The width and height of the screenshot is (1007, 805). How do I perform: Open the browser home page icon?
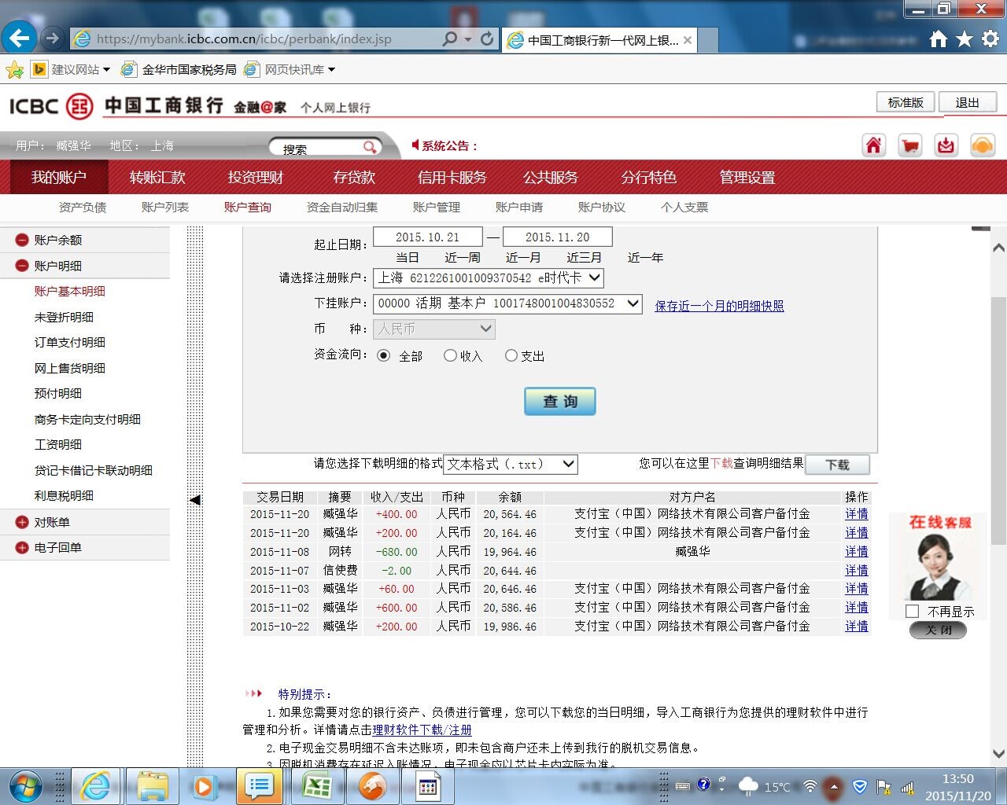(x=938, y=39)
